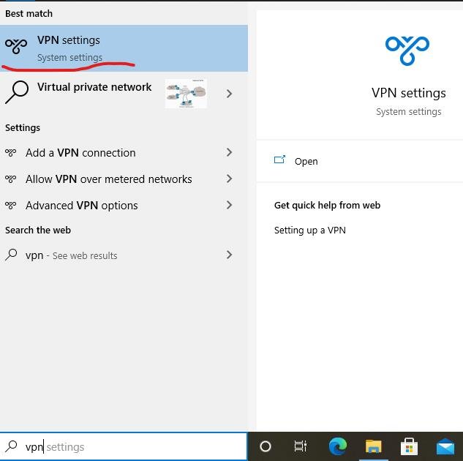The image size is (463, 461).
Task: Click the Best match heading
Action: click(29, 14)
